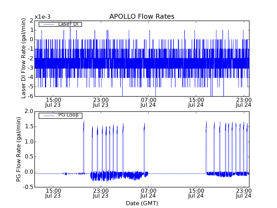The width and height of the screenshot is (277, 208).
Task: Click the Laser DI Flow Rate y-axis label
Action: coord(24,58)
